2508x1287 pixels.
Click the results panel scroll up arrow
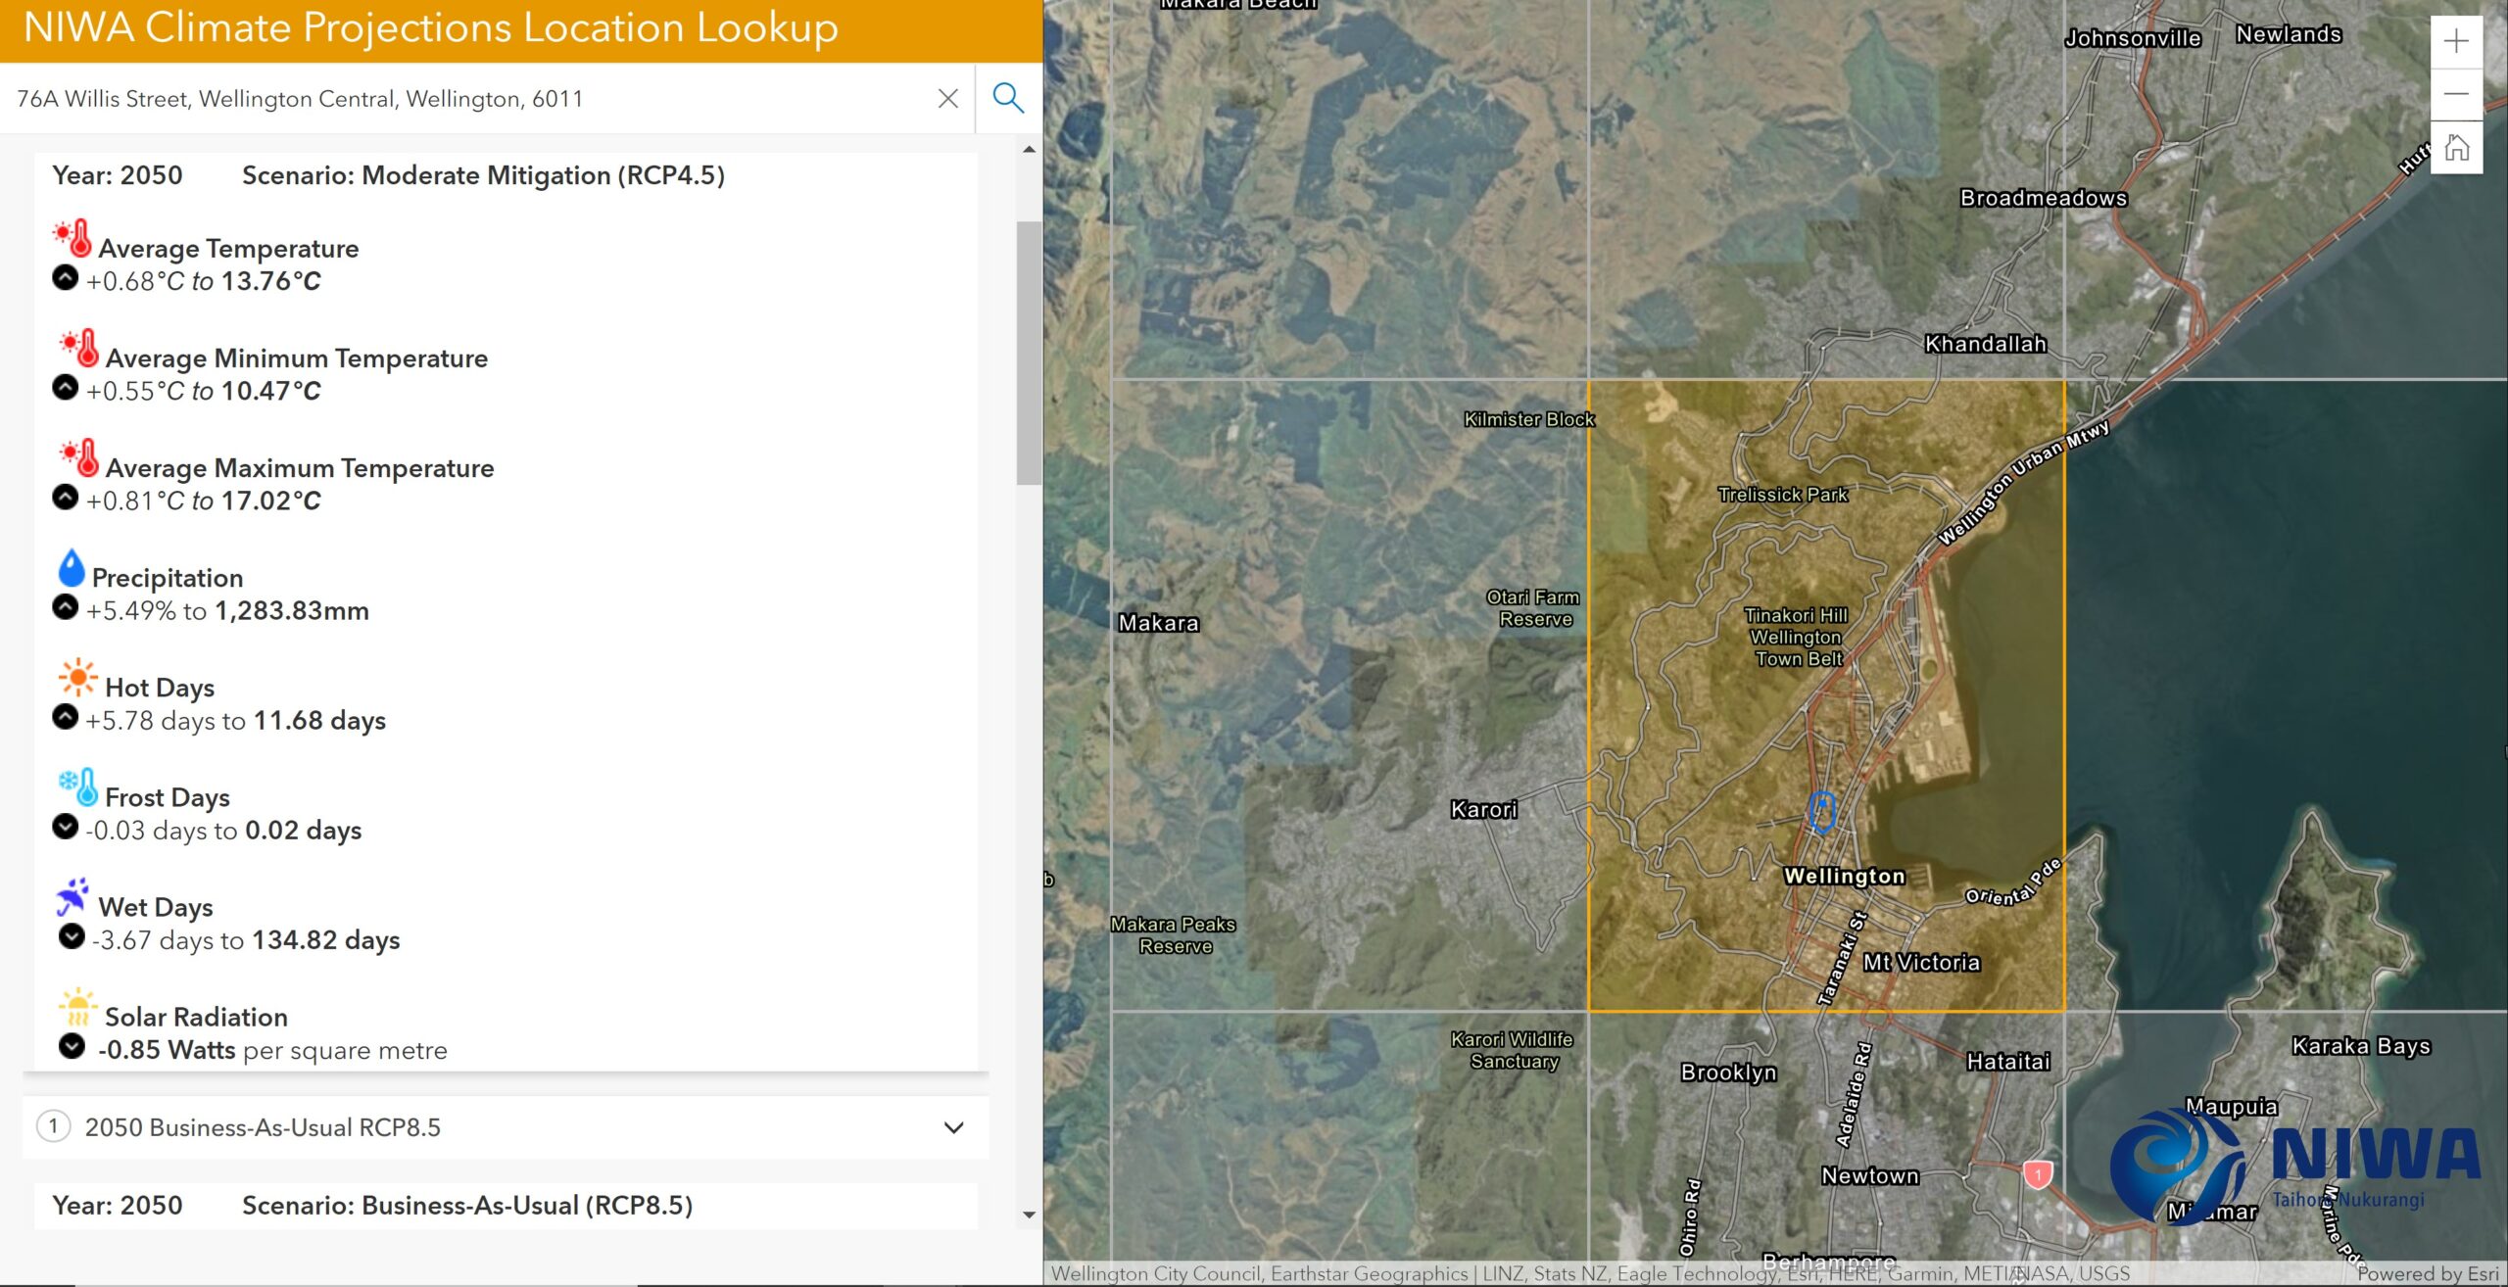pos(1029,150)
